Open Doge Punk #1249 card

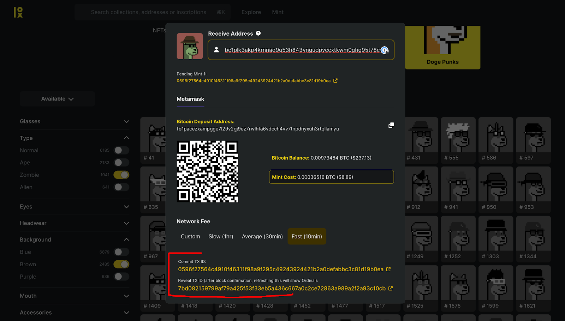click(x=421, y=239)
